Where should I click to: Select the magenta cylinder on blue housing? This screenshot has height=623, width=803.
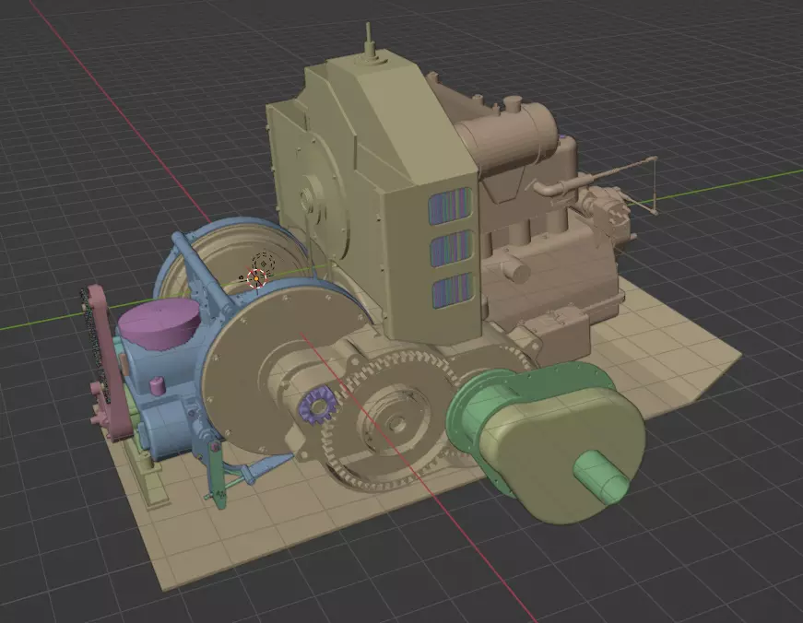[x=159, y=324]
